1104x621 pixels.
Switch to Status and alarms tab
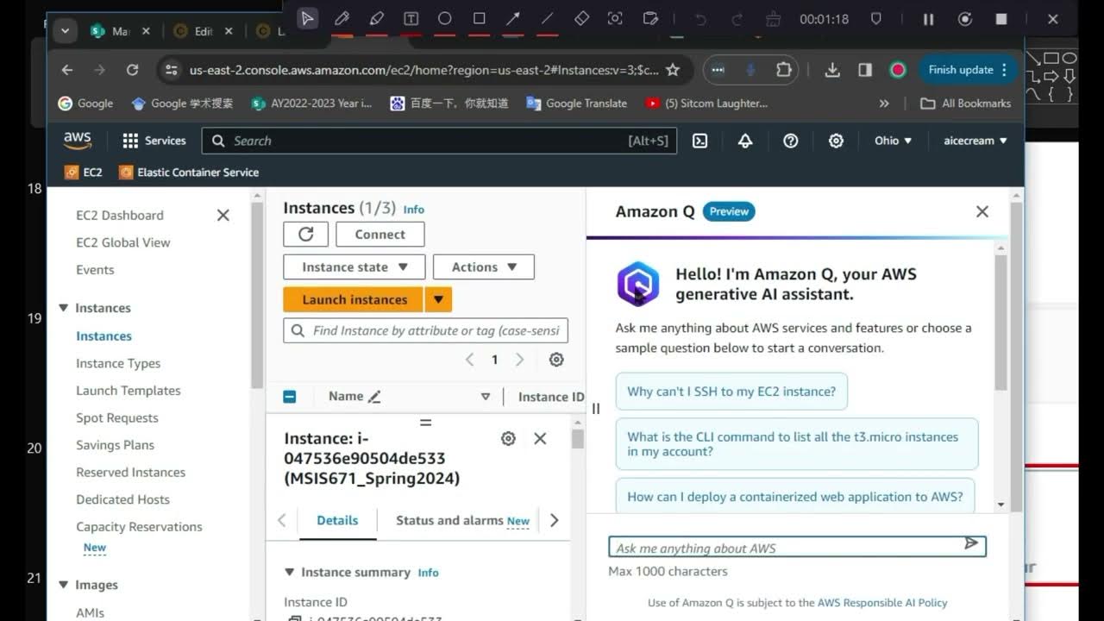pos(462,520)
